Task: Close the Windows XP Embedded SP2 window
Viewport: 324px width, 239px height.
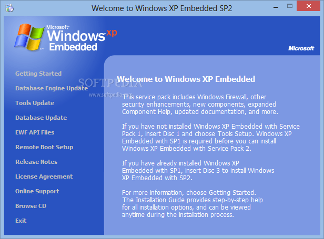Action: click(x=309, y=6)
